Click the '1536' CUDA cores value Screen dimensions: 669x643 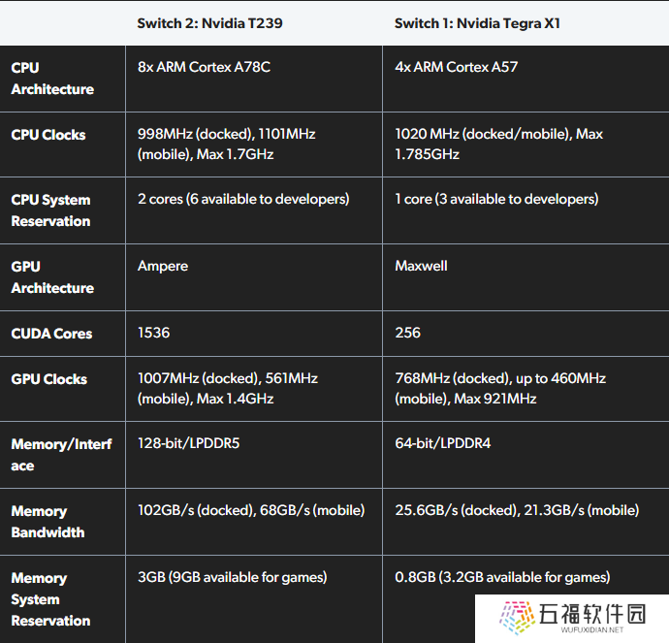click(153, 333)
